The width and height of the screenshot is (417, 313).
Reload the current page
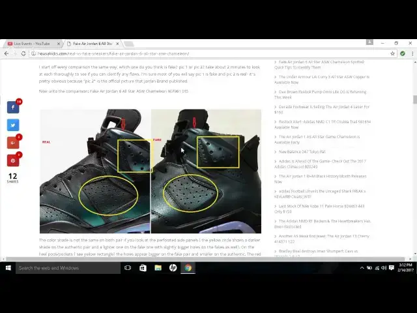pyautogui.click(x=23, y=53)
